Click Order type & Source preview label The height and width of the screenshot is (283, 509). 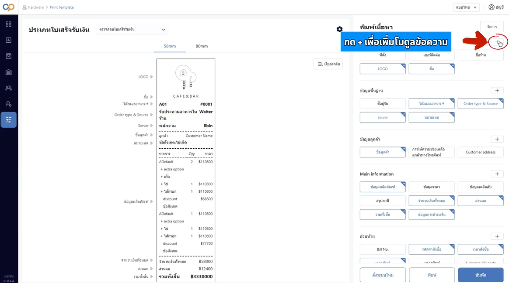tap(131, 115)
